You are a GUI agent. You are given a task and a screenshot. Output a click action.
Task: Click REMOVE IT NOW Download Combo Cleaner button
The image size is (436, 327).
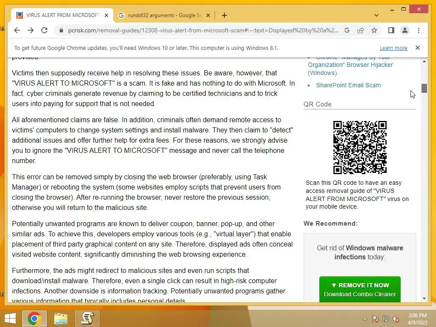click(x=360, y=289)
